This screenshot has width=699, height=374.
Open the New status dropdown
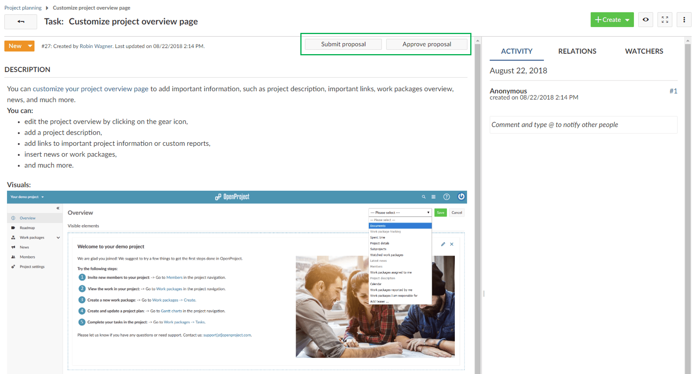click(x=19, y=46)
